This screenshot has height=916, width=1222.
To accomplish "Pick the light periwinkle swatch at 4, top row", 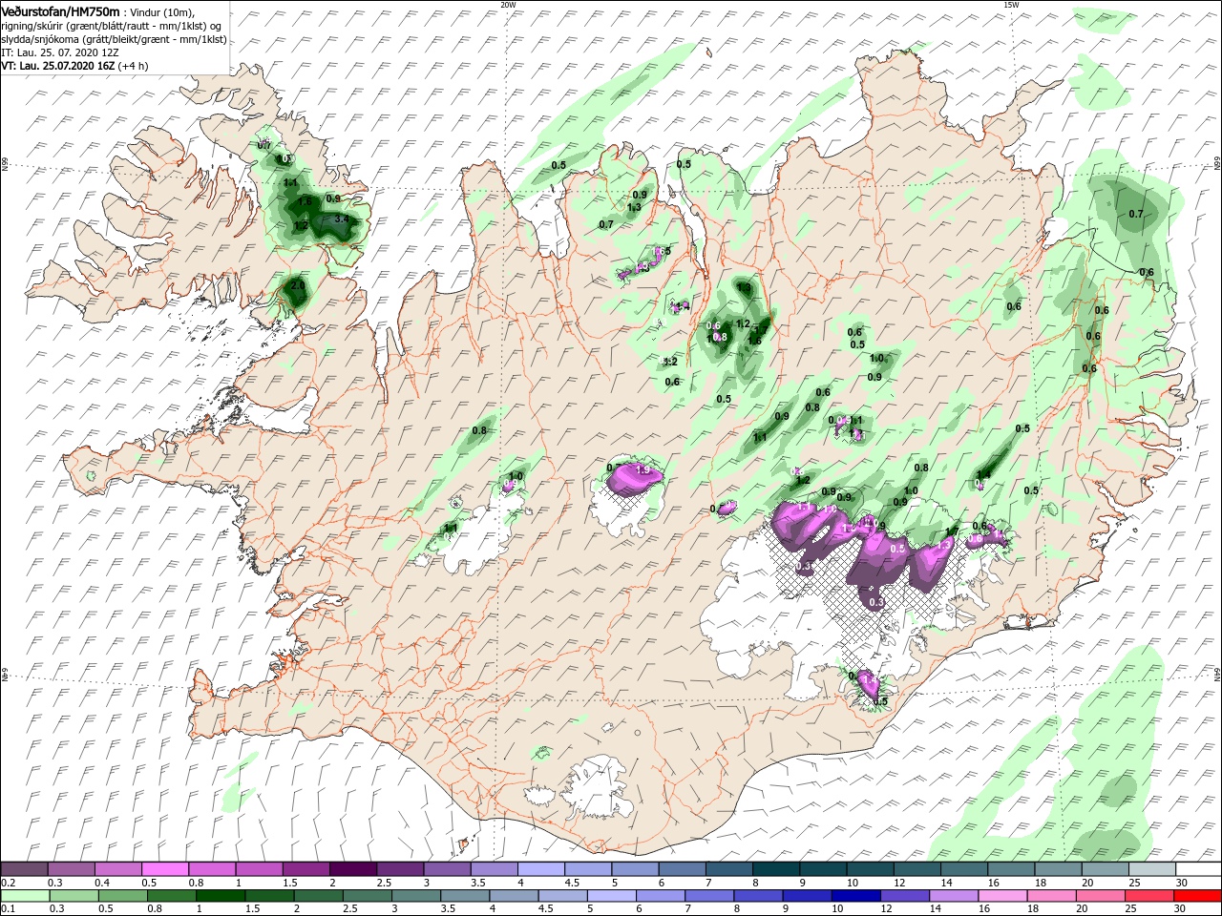I will point(540,869).
